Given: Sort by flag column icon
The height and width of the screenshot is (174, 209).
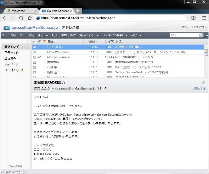Looking at the screenshot, I should (x=45, y=41).
